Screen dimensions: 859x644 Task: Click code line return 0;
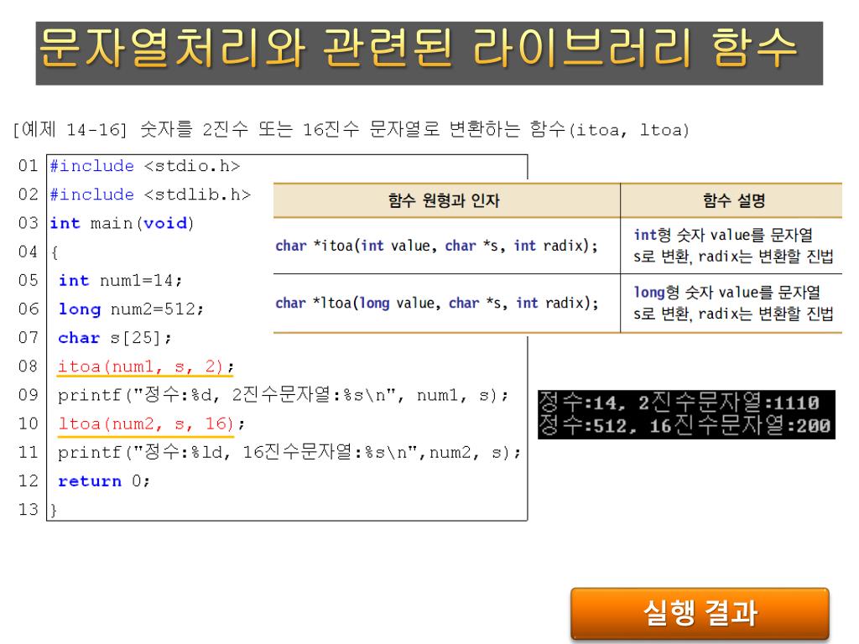click(103, 480)
